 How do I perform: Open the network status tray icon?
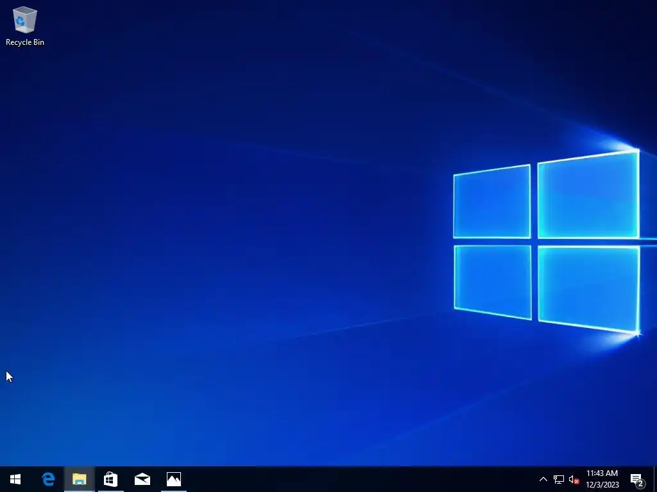(559, 479)
